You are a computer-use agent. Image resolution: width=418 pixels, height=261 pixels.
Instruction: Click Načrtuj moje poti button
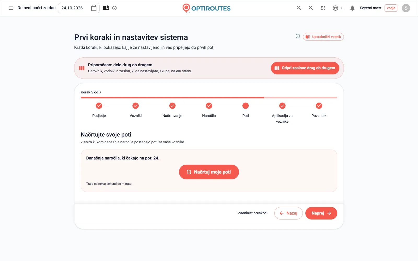[209, 172]
